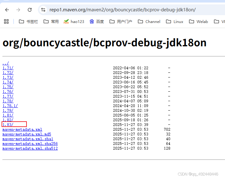
Task: Open the 1.79/ version directory
Action: 8,110
